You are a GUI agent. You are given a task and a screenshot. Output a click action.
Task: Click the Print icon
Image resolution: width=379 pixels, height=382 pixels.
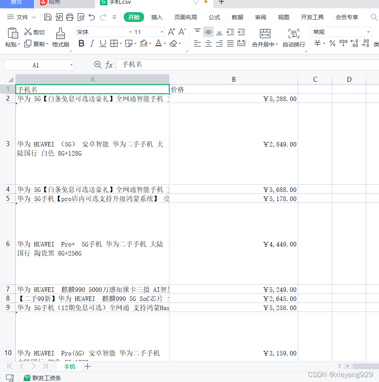click(70, 17)
